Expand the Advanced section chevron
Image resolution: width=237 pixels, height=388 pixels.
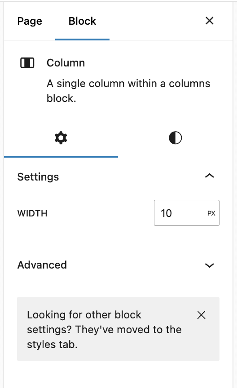[x=209, y=265]
